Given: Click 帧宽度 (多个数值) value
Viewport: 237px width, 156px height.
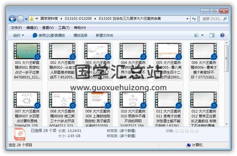Looking at the screenshot, I should tap(128, 131).
